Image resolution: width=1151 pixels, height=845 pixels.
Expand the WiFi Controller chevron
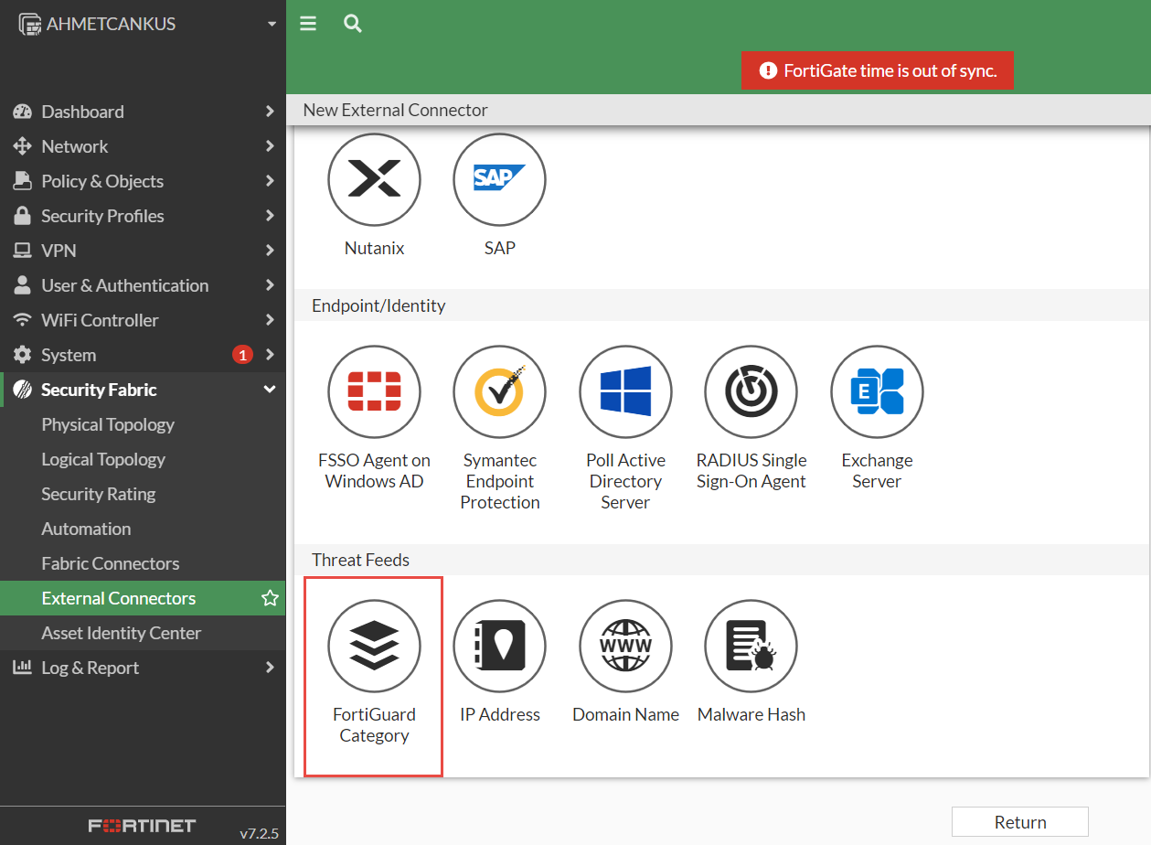(270, 320)
